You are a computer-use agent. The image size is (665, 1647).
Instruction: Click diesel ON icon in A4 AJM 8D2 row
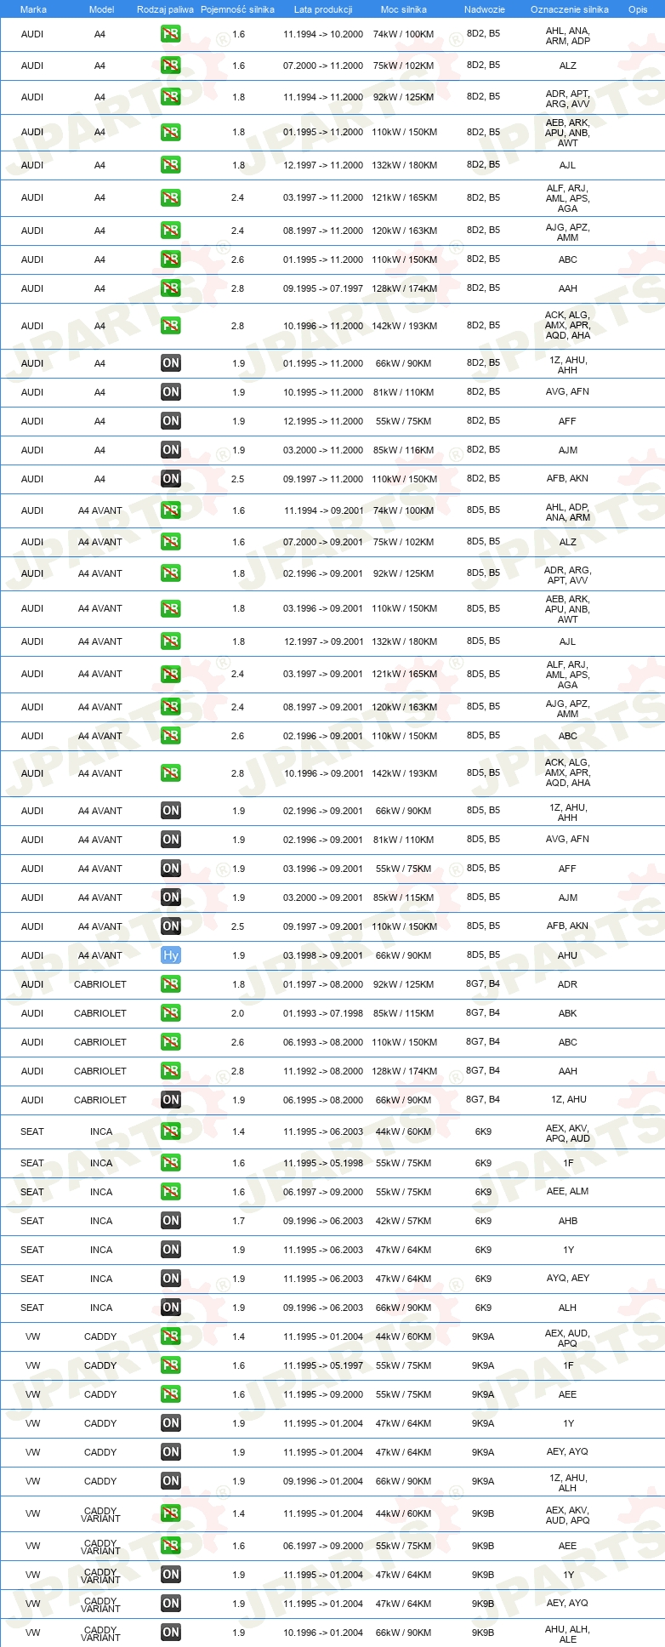tap(171, 450)
